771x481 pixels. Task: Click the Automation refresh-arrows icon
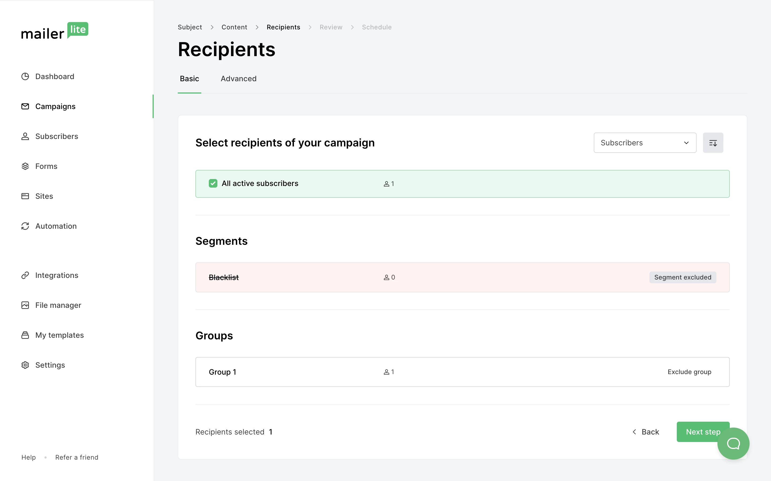pos(25,226)
